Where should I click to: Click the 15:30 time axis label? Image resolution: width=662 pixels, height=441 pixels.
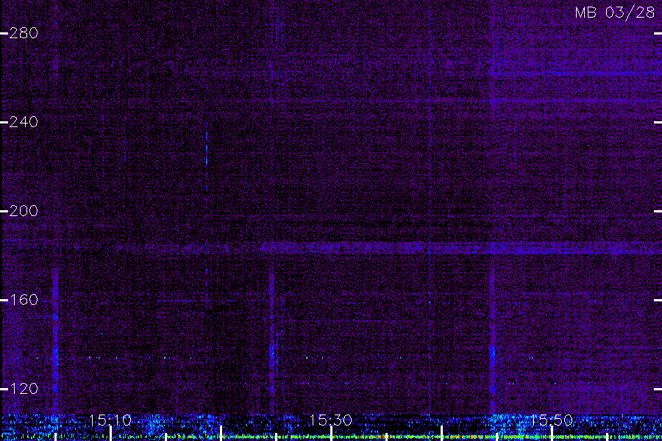coord(330,420)
